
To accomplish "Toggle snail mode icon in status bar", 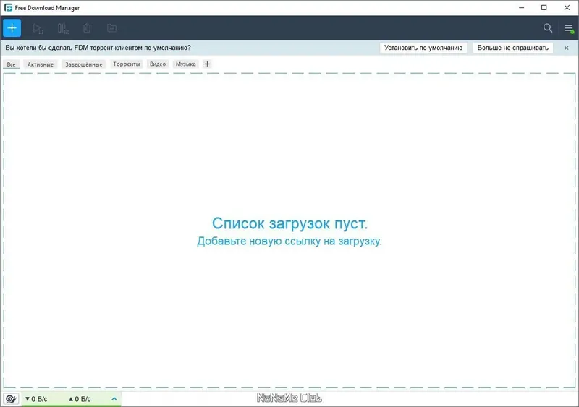I will click(x=11, y=399).
